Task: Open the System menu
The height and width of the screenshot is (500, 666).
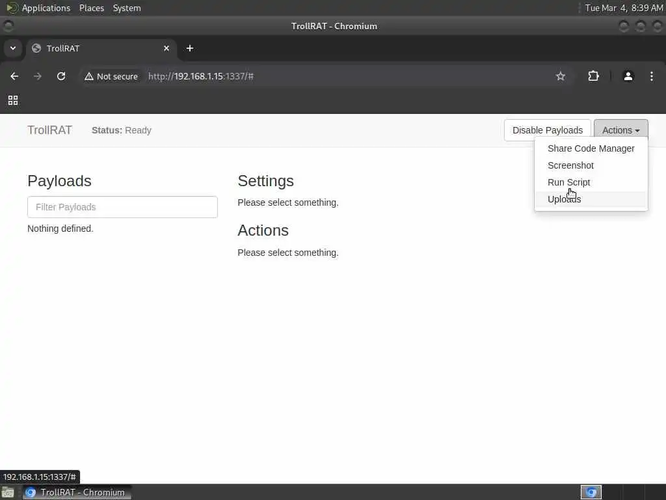Action: pos(127,8)
